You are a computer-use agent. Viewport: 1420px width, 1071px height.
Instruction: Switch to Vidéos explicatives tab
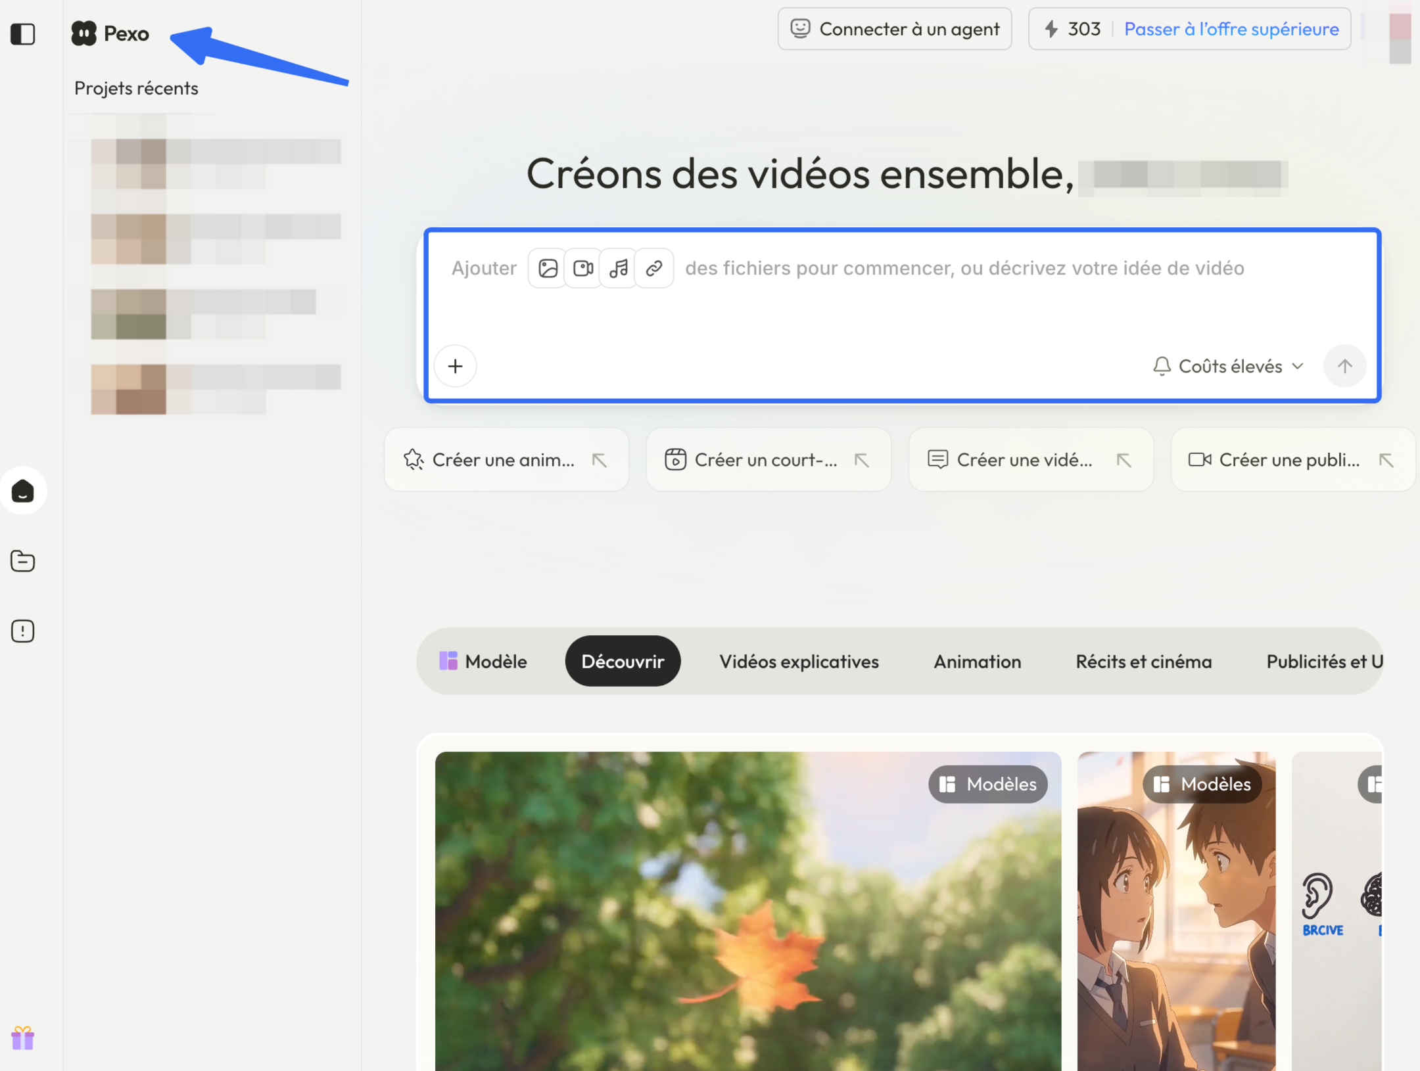click(x=799, y=661)
